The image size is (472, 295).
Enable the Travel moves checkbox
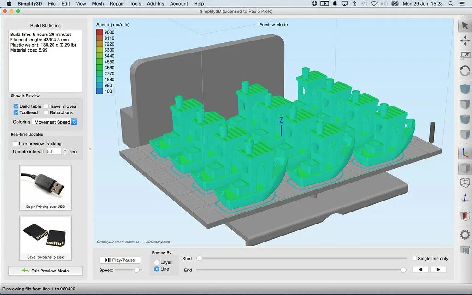coord(47,106)
